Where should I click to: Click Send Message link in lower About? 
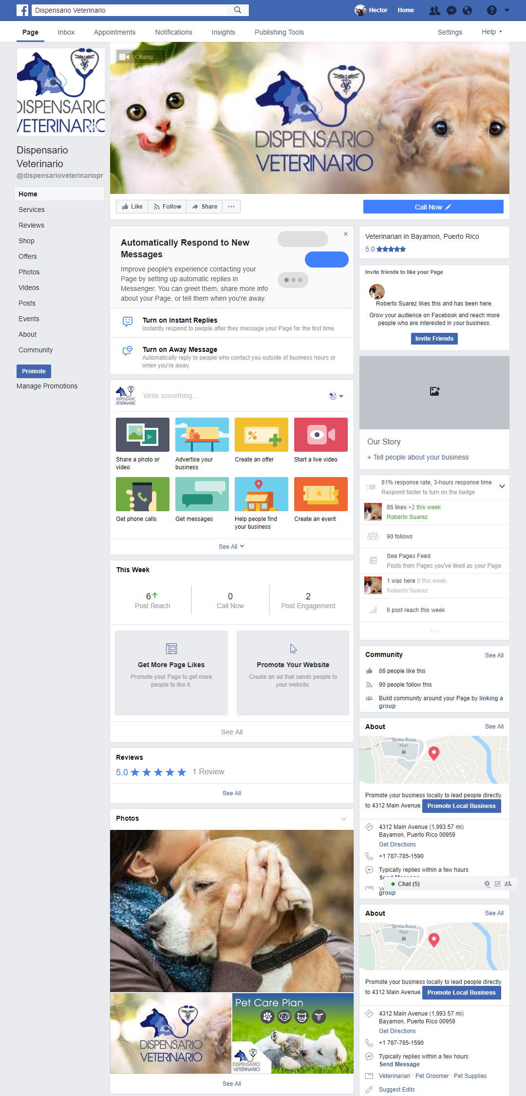(x=399, y=1064)
